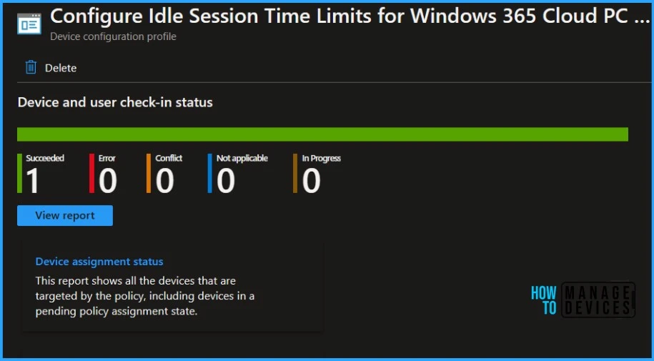
Task: Click the green Succeeded color marker
Action: (20, 174)
